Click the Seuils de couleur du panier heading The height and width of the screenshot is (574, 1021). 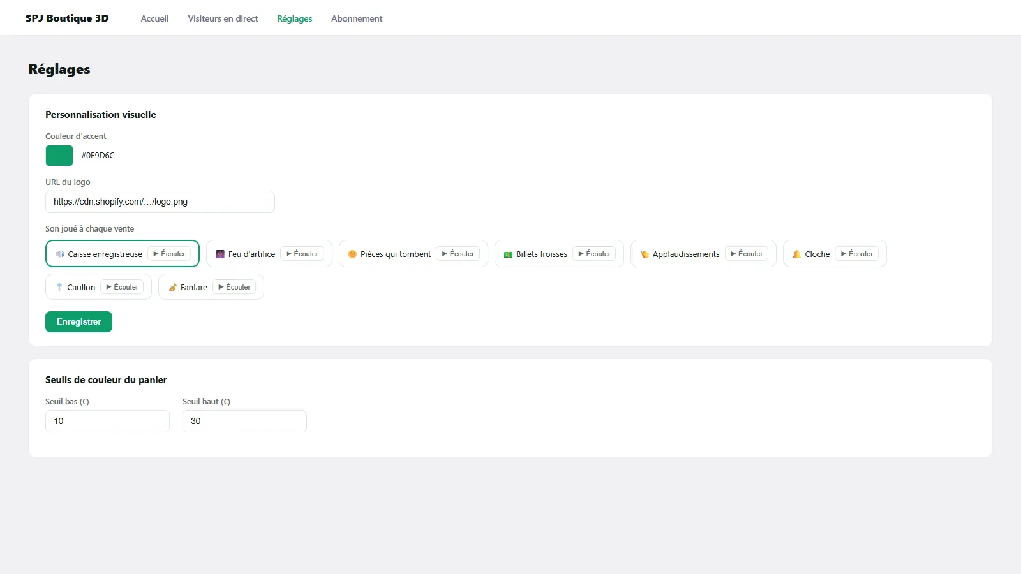point(106,380)
